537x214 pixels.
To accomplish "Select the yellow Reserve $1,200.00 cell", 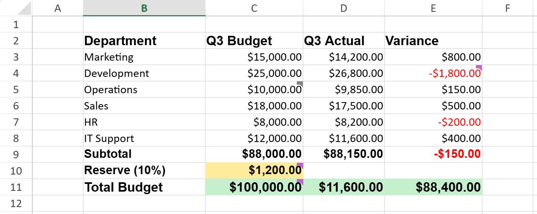I will click(x=254, y=170).
